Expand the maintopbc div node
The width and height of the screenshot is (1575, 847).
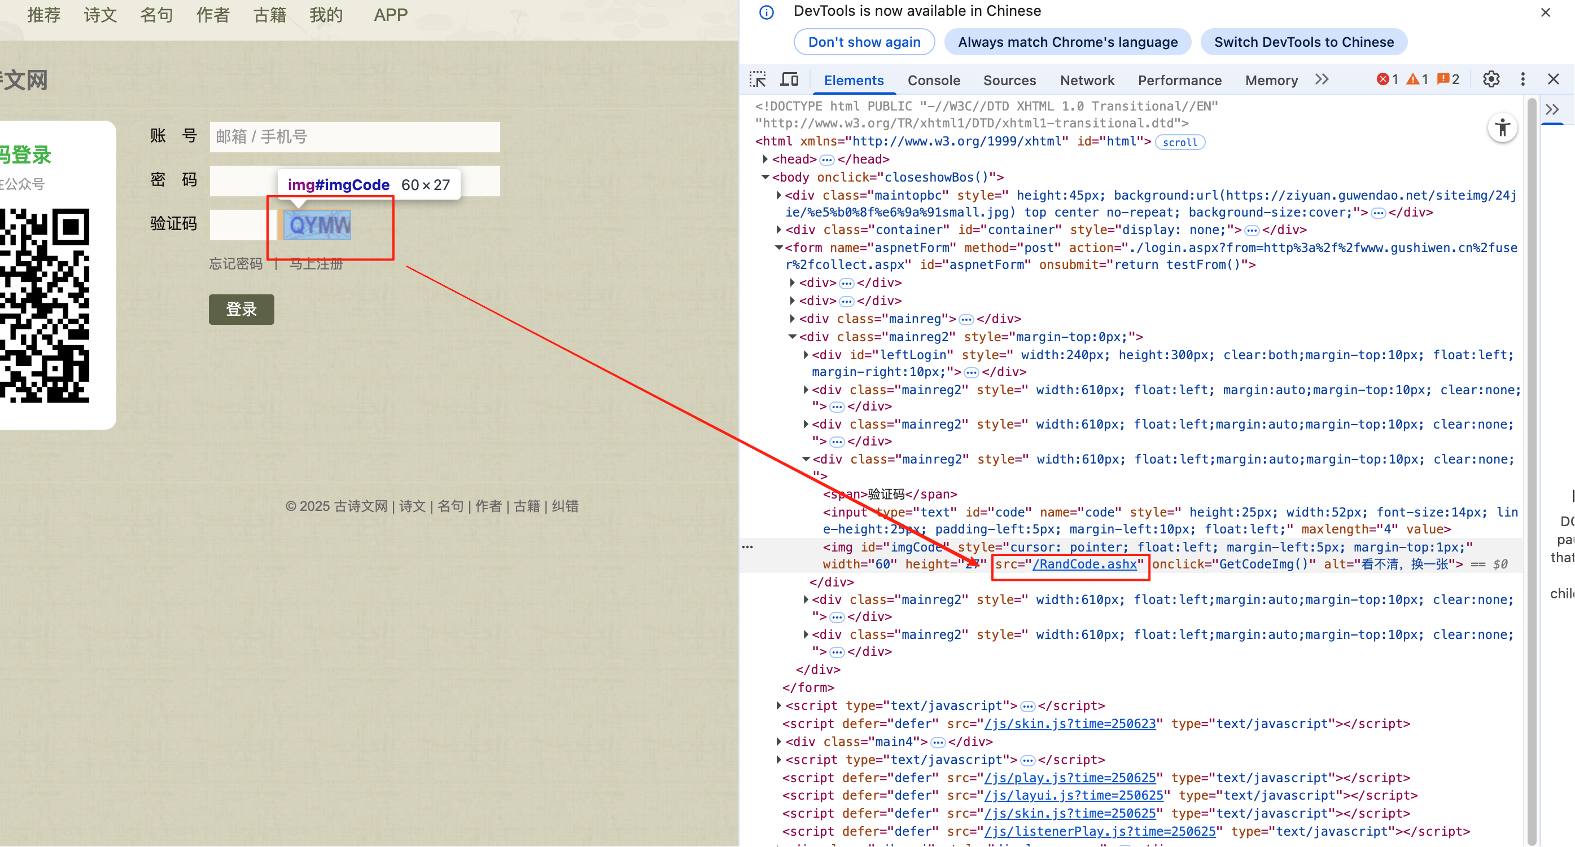pos(778,196)
